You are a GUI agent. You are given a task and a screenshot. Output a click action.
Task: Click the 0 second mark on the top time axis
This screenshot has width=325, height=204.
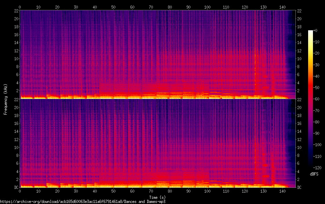pos(20,7)
